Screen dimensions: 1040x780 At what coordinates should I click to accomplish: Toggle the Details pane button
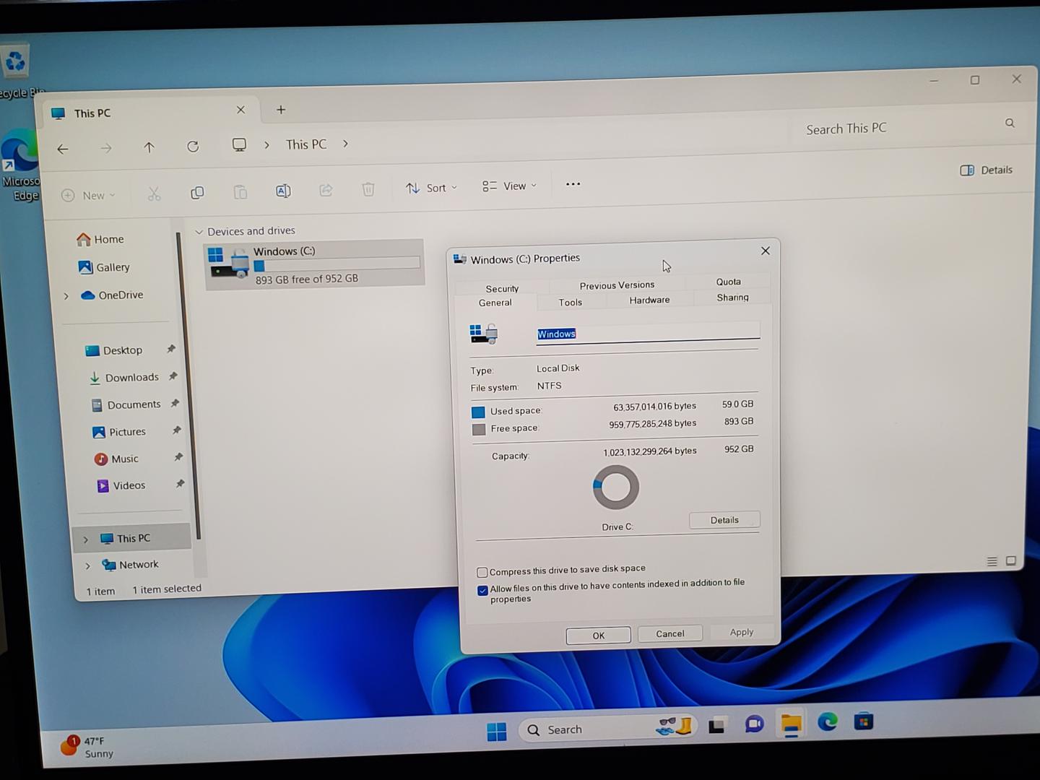point(987,170)
